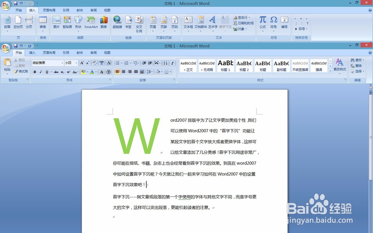The image size is (373, 233).
Task: Open the 对象 object dropdown
Action: 240,29
